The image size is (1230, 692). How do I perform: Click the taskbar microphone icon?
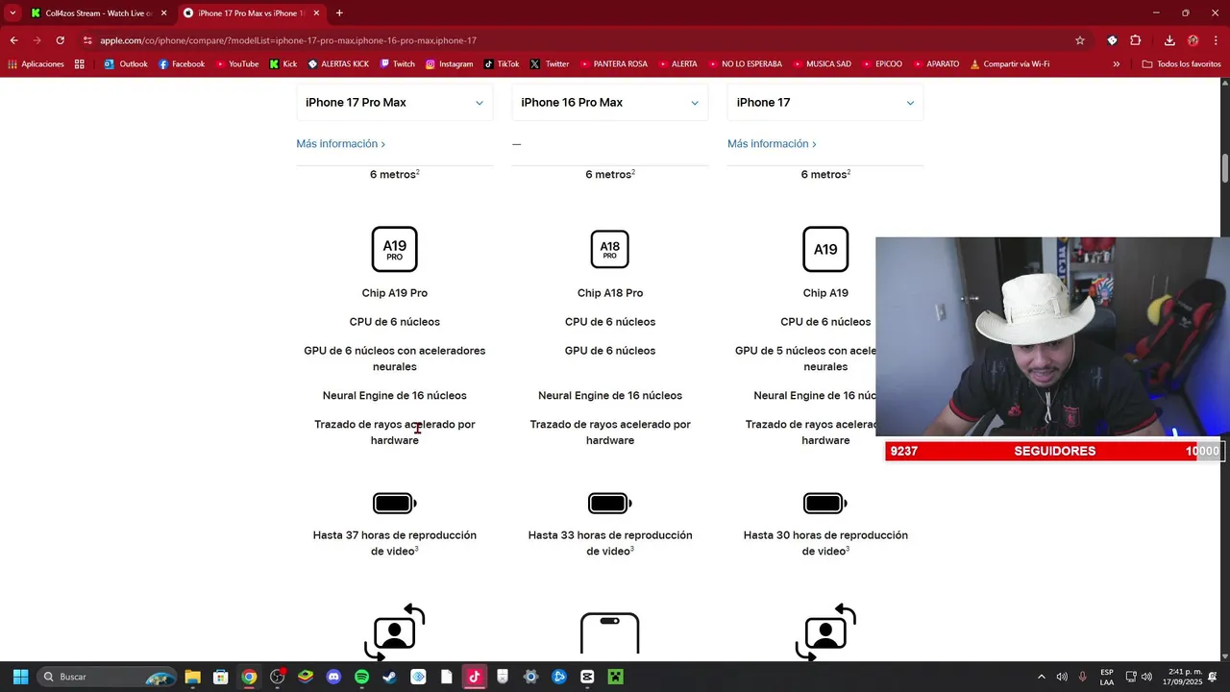click(1083, 677)
